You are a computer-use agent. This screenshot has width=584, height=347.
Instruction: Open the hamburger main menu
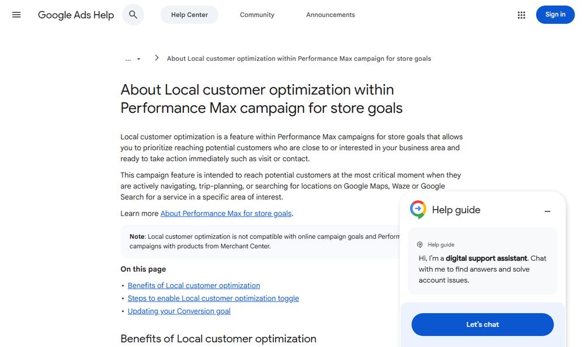[16, 15]
